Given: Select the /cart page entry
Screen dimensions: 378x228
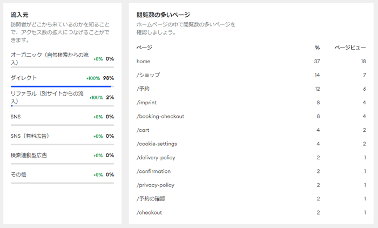Looking at the screenshot, I should click(144, 130).
